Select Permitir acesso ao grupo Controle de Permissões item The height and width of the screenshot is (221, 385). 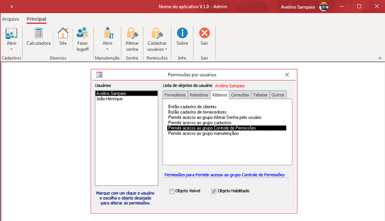(226, 128)
